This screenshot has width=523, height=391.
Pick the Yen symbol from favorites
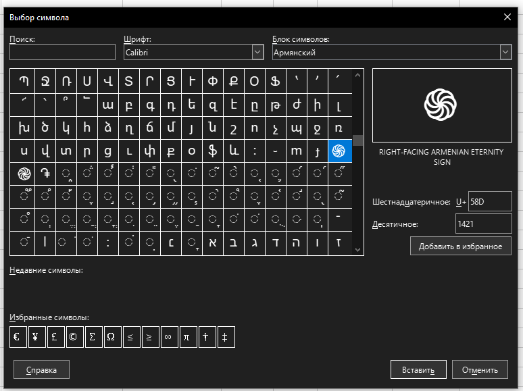[x=34, y=338]
